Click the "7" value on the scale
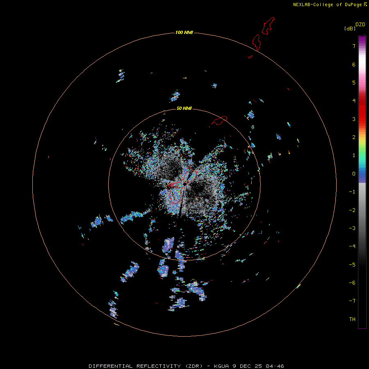 click(354, 46)
